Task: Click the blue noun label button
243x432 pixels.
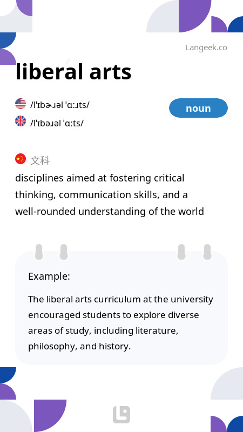Action: click(x=198, y=108)
